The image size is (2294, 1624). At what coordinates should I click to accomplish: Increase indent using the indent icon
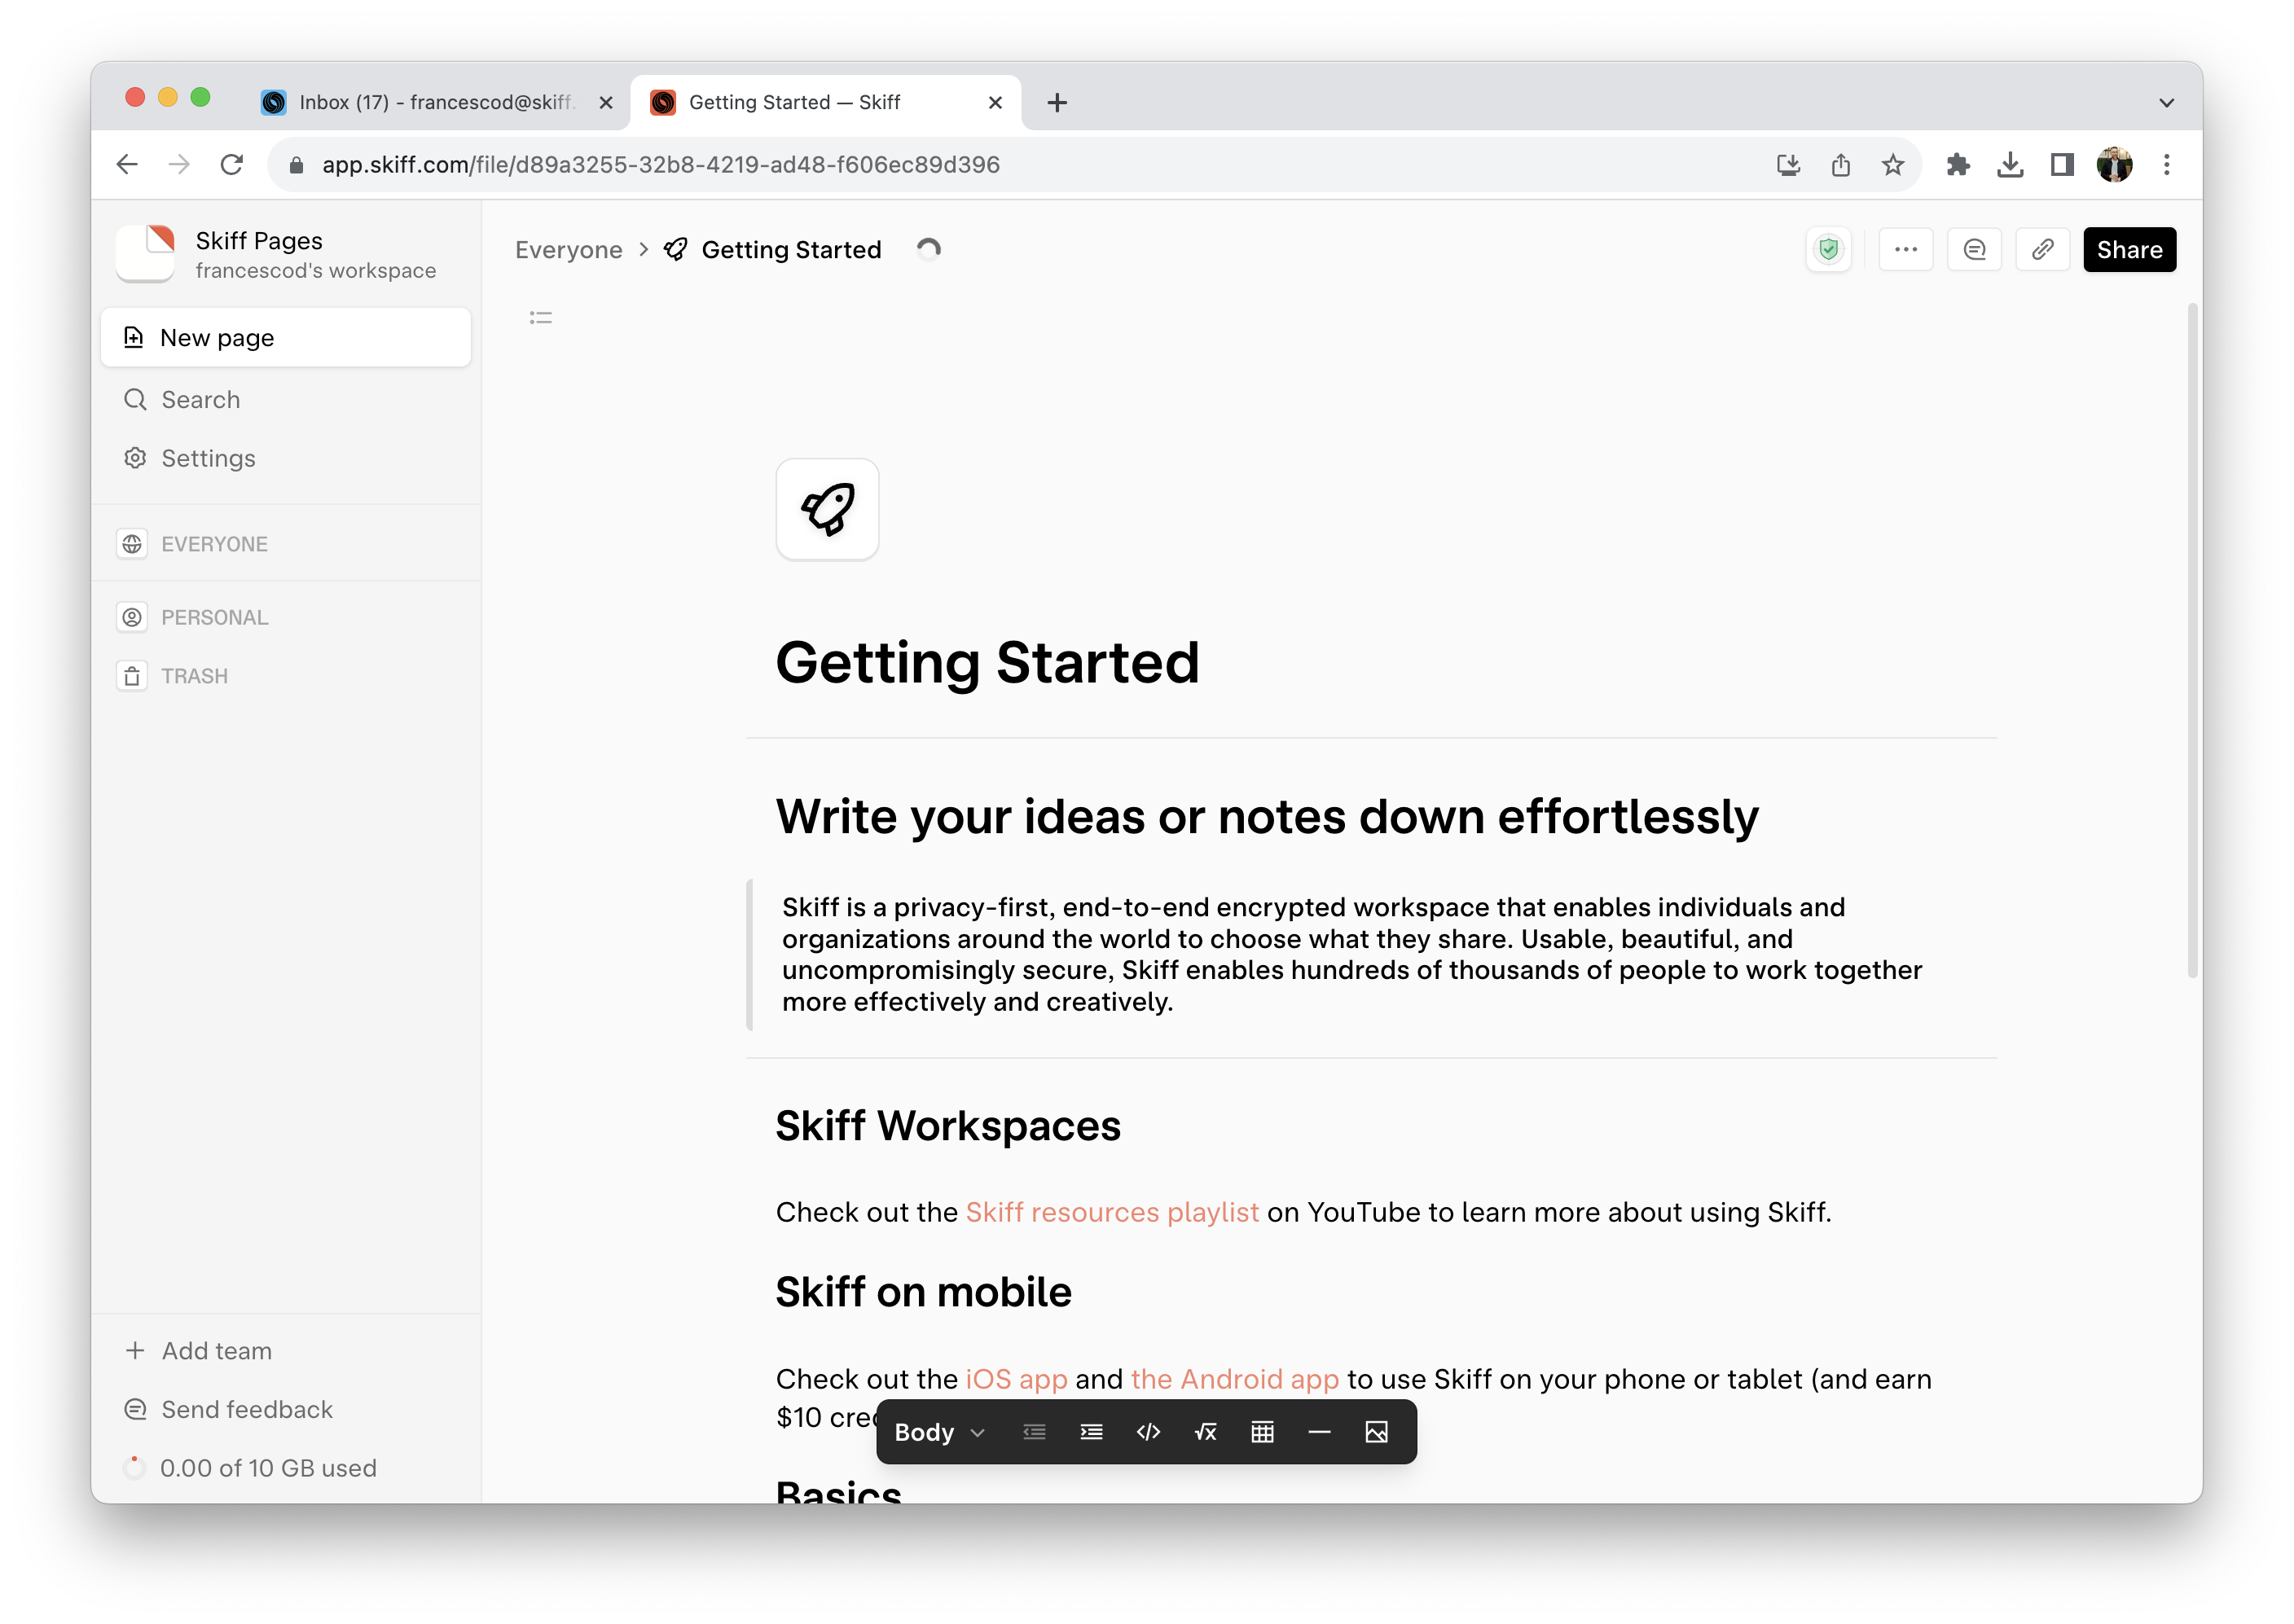pos(1091,1432)
